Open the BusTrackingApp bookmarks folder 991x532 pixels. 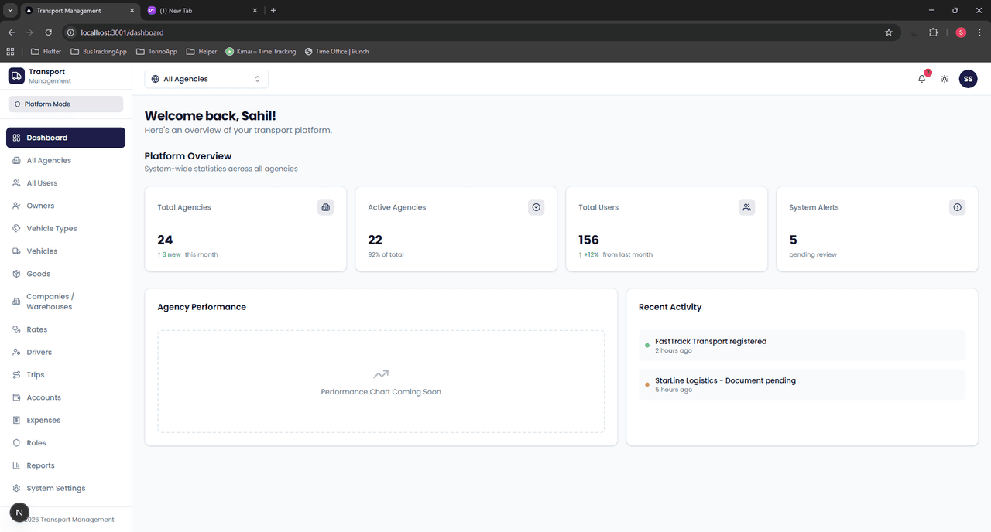[98, 52]
